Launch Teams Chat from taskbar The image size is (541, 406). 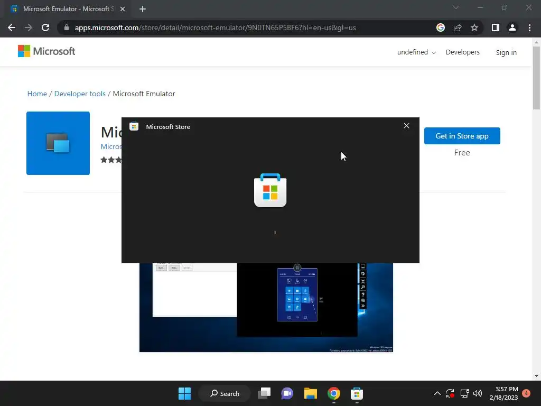tap(287, 393)
